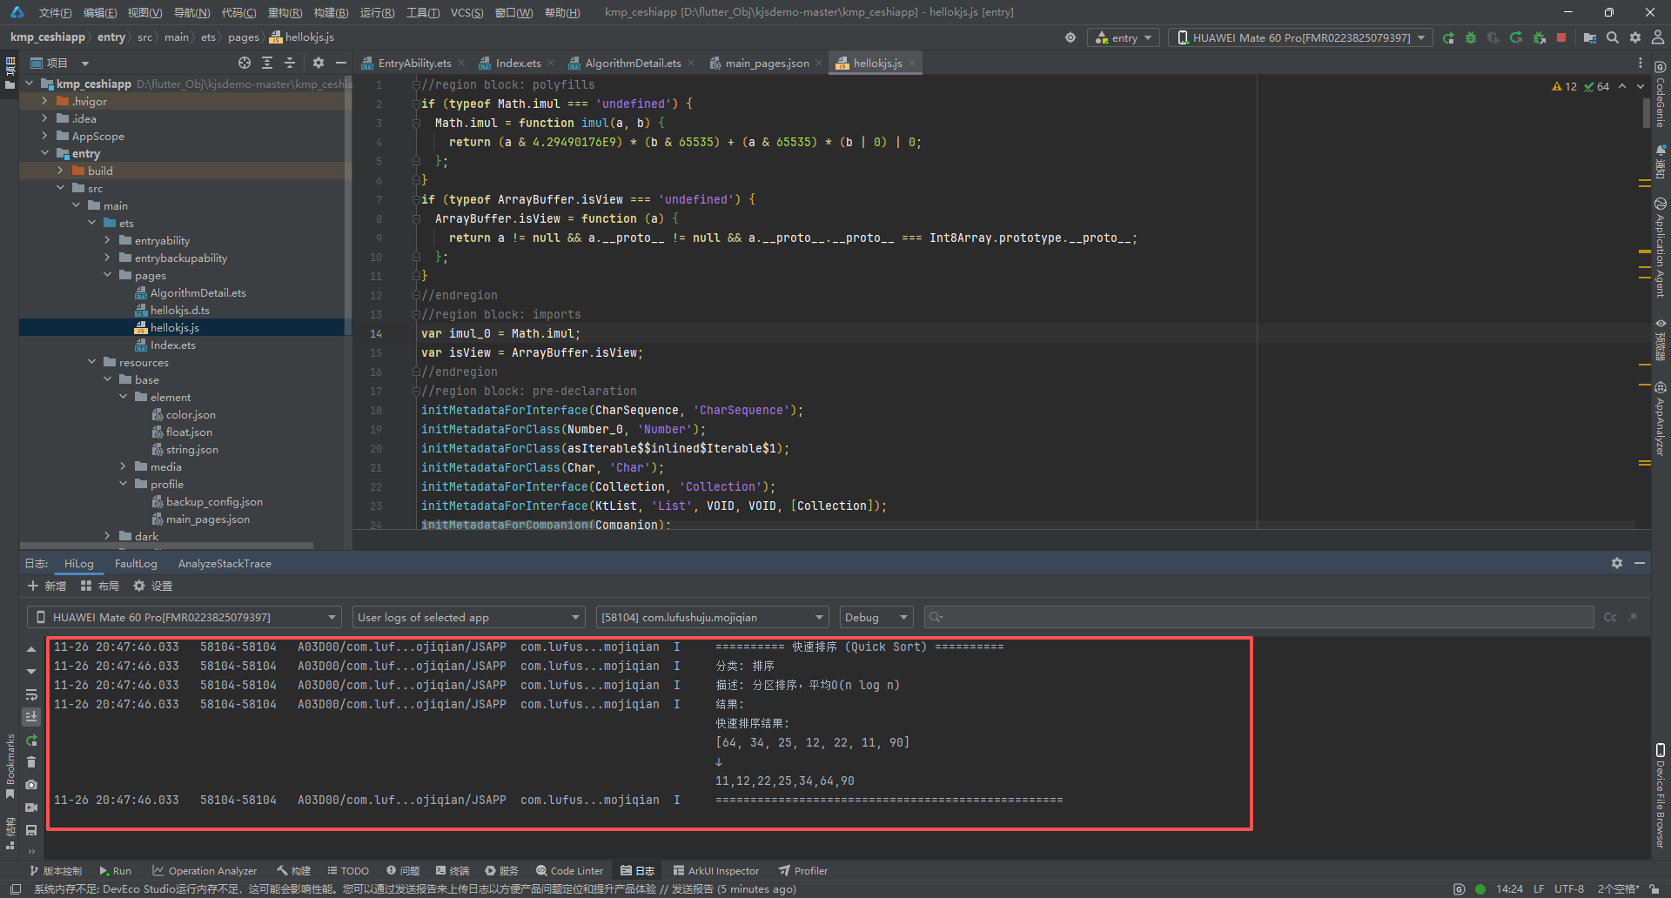
Task: Clear the HiLog output with trash icon
Action: (31, 762)
